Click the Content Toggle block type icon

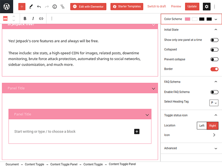click(5, 18)
